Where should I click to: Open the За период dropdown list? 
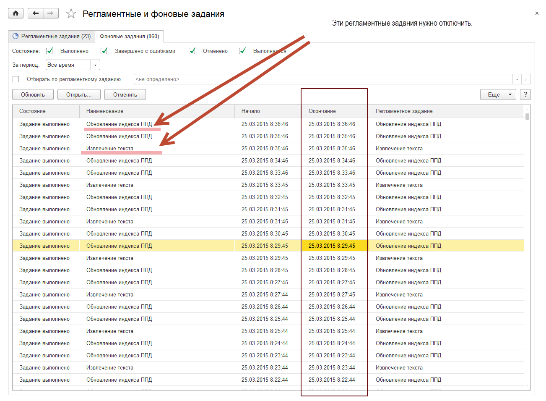click(96, 65)
